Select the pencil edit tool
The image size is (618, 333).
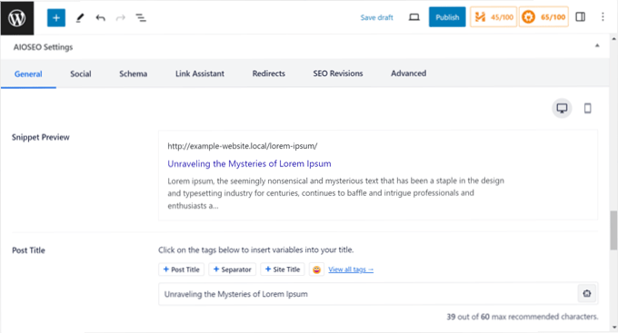pyautogui.click(x=80, y=18)
